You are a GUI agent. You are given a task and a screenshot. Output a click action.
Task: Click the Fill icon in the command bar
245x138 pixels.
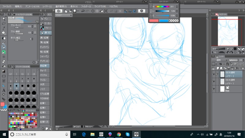(101, 11)
